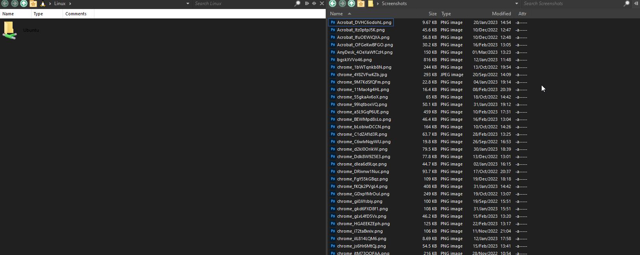Click the Linux breadcrumb label

(x=60, y=4)
